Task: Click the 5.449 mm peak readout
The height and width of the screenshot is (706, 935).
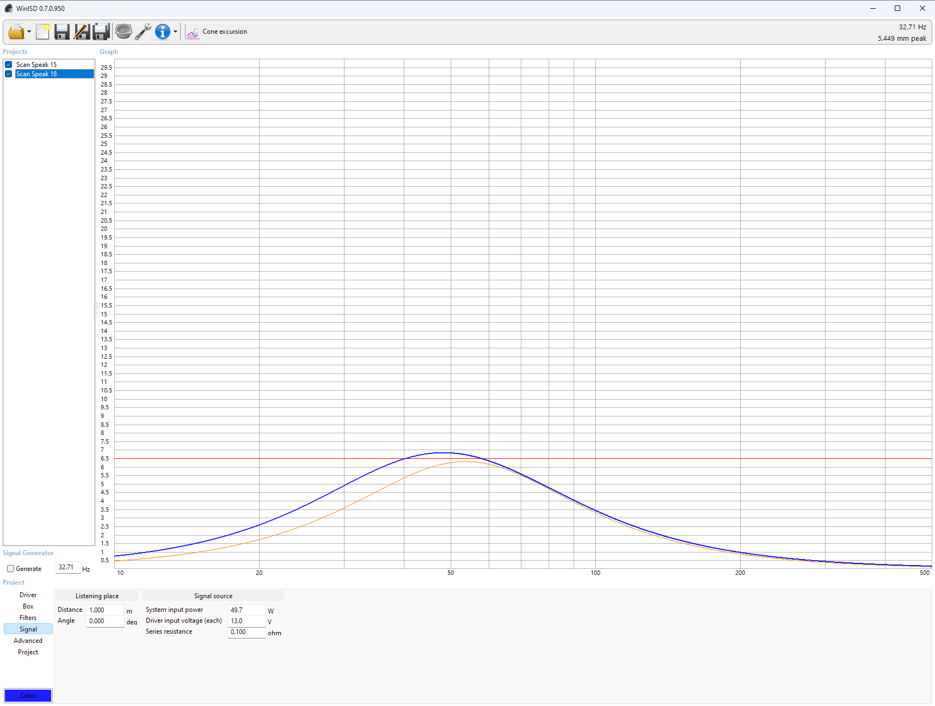Action: [x=902, y=39]
